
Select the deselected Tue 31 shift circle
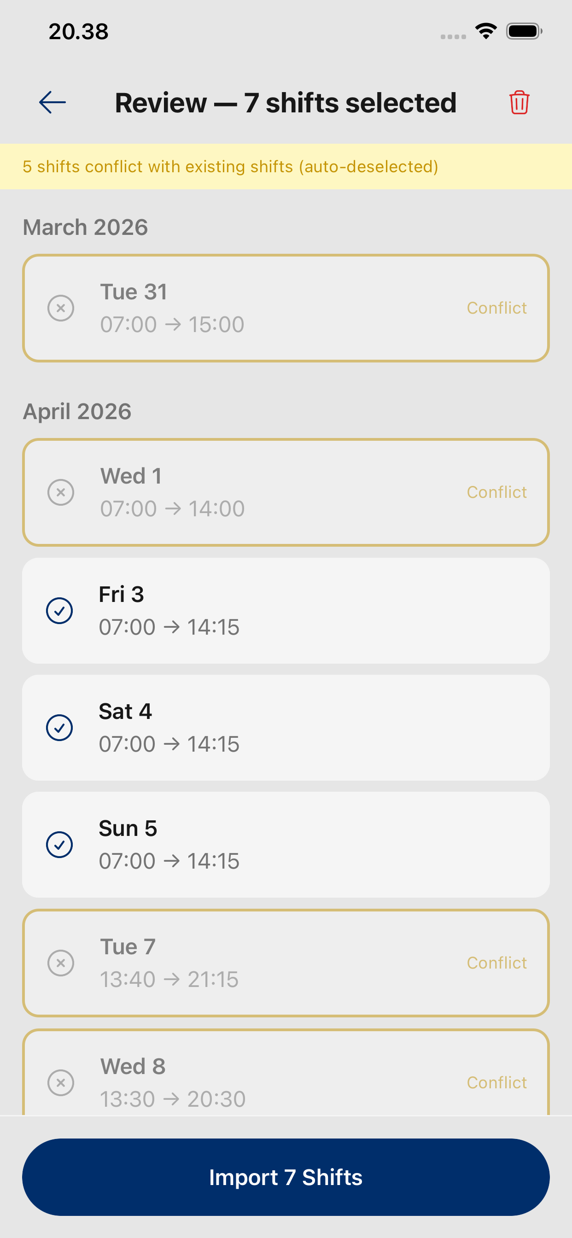61,308
